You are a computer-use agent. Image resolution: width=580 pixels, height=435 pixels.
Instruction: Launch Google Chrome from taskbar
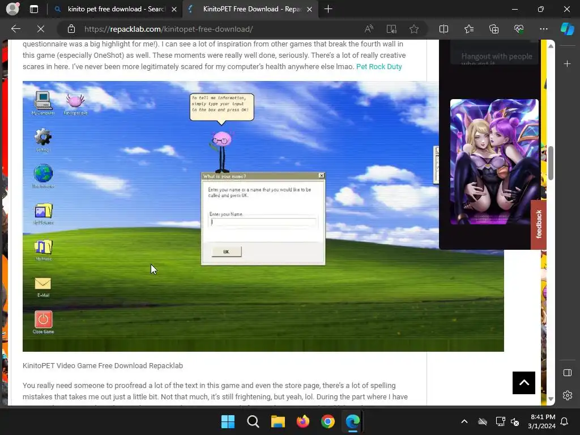click(328, 421)
